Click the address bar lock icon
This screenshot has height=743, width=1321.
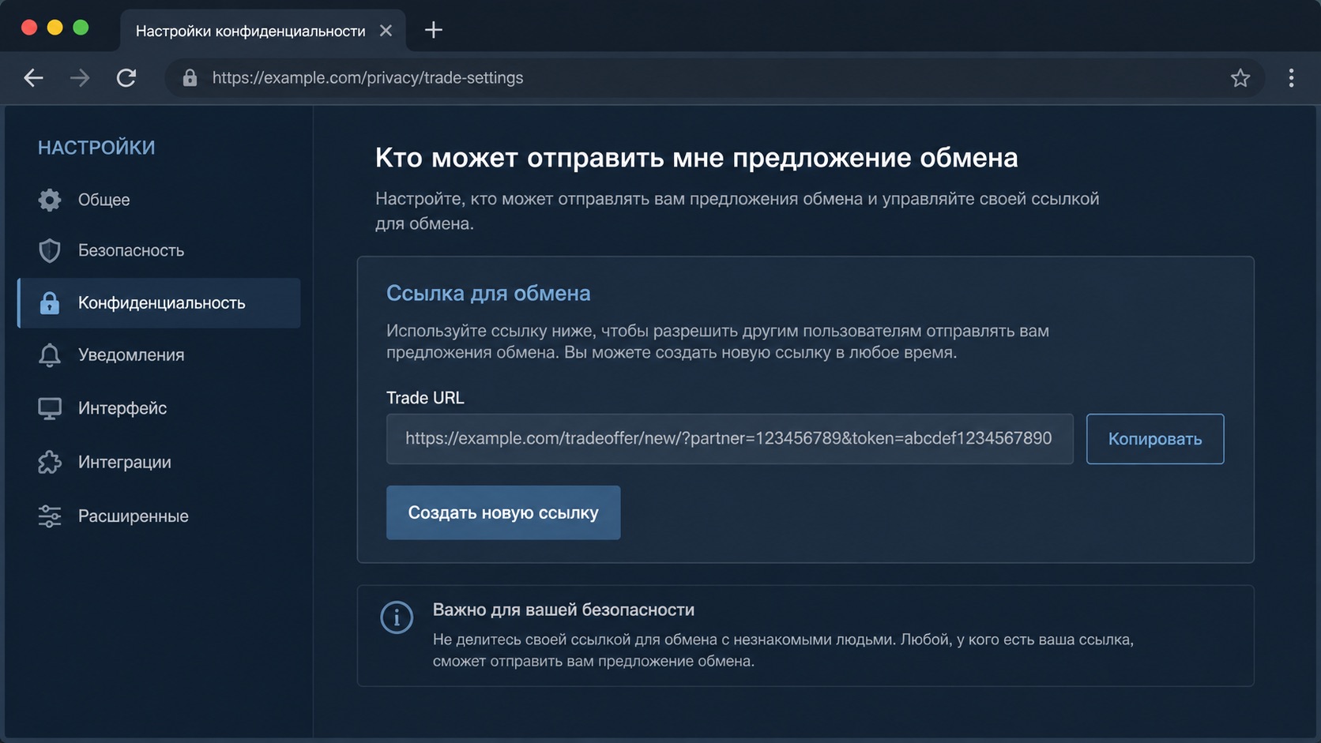190,77
